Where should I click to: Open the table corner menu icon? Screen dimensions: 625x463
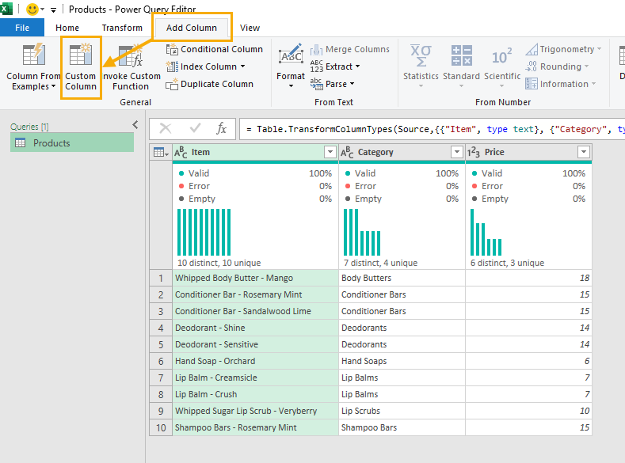tap(161, 152)
